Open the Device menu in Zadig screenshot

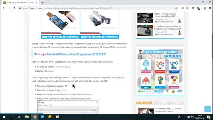(40, 105)
